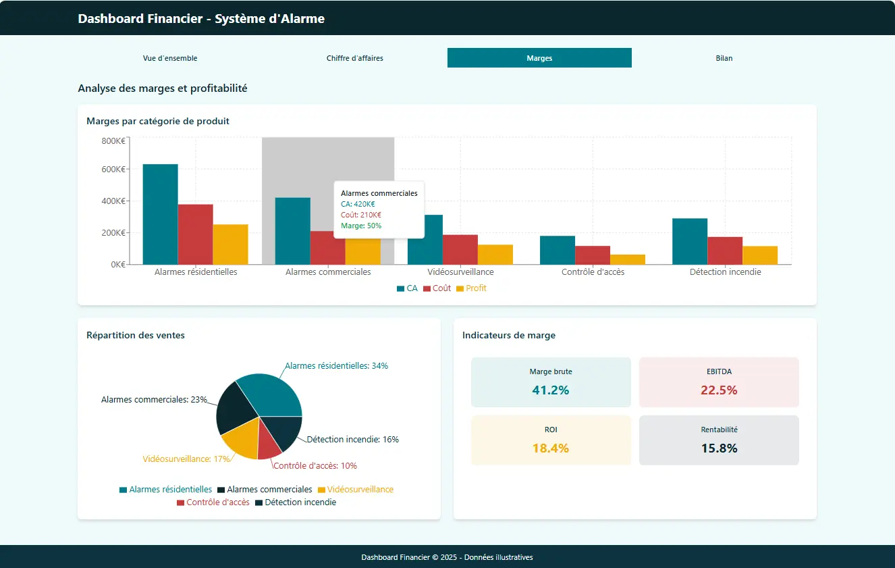Click the "Détection incendie: 16%" pie label

click(x=353, y=440)
